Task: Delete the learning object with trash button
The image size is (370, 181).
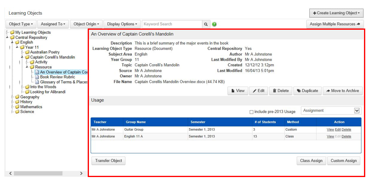Action: coord(280,91)
